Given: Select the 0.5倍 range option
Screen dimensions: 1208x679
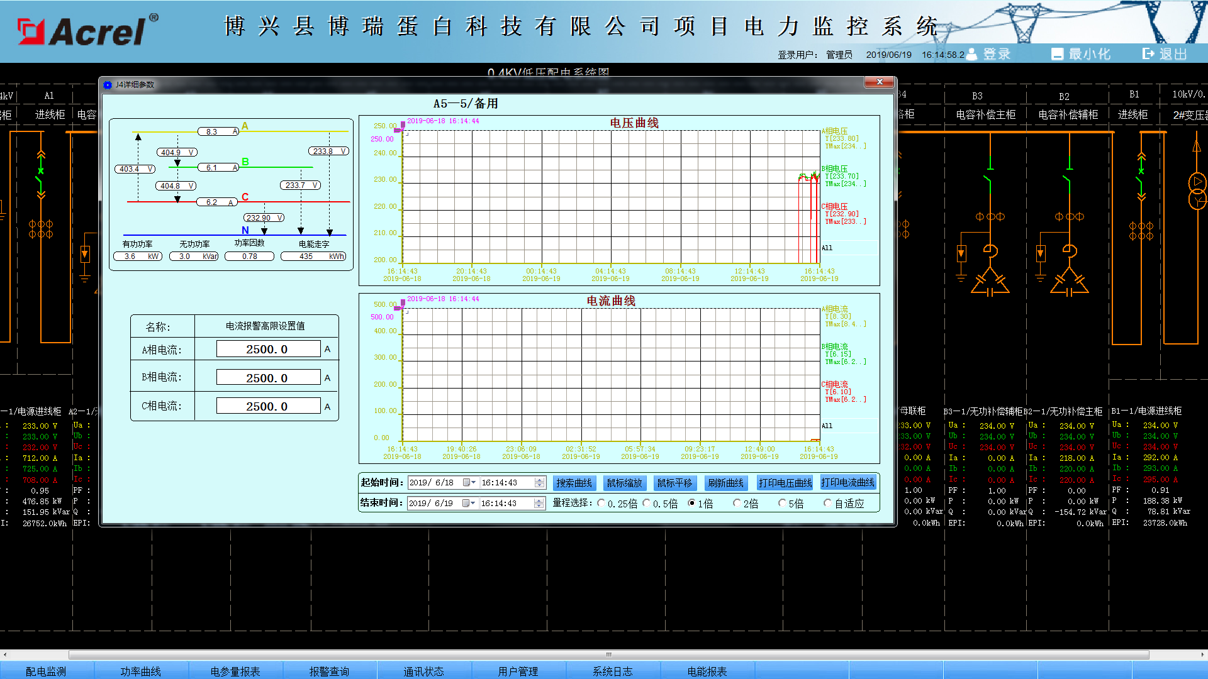Looking at the screenshot, I should tap(647, 504).
